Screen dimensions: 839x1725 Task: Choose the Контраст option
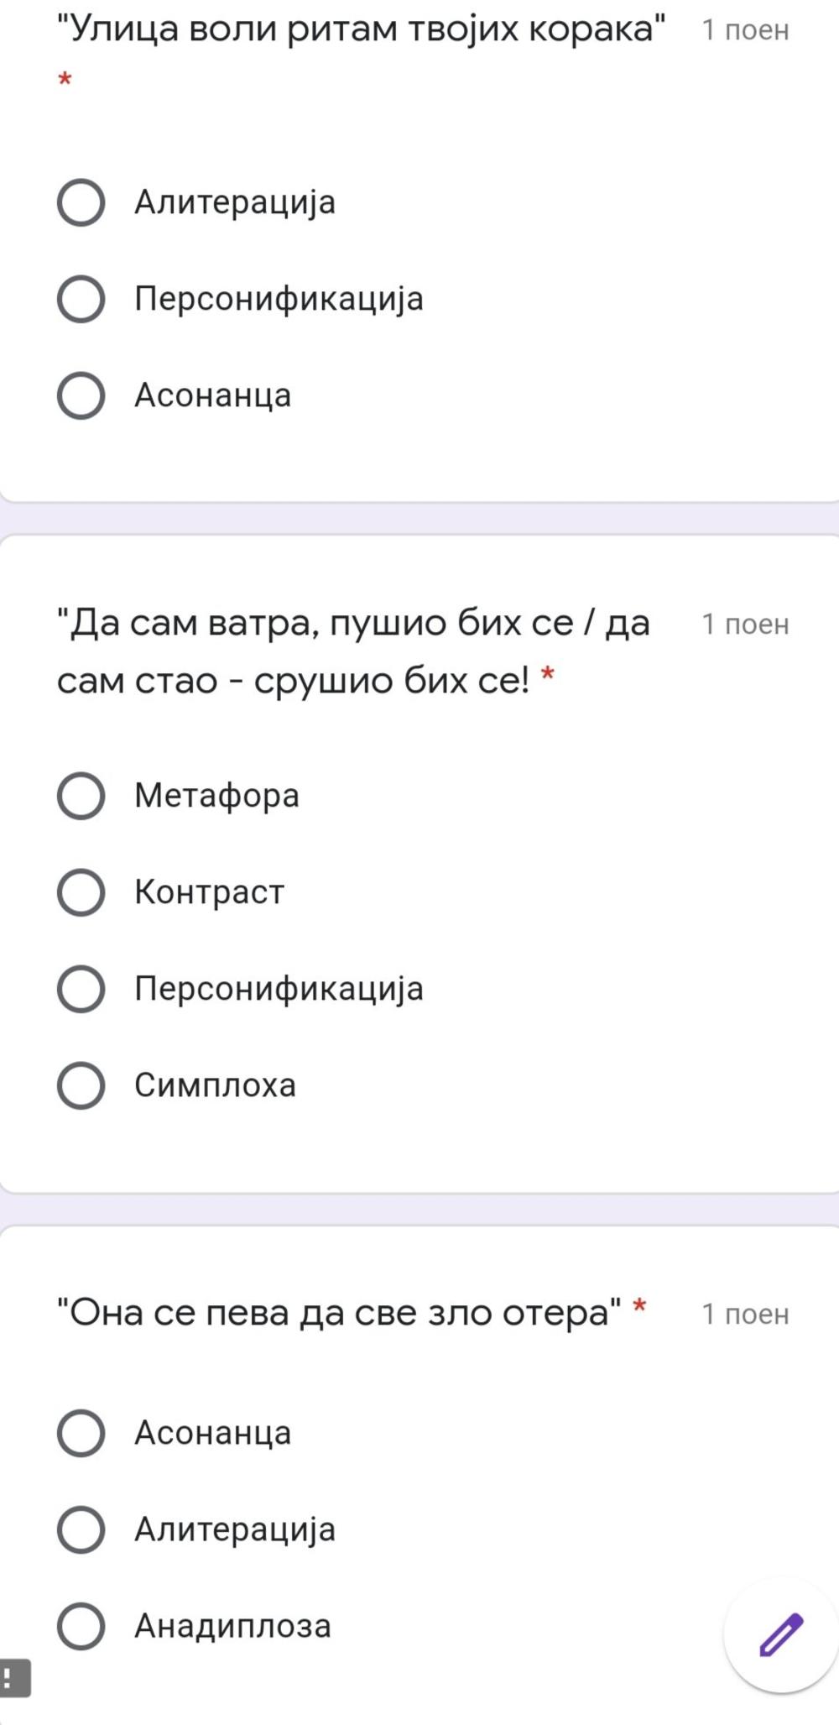coord(81,892)
